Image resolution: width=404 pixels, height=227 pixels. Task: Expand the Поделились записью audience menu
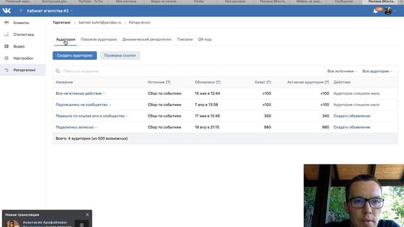click(96, 127)
